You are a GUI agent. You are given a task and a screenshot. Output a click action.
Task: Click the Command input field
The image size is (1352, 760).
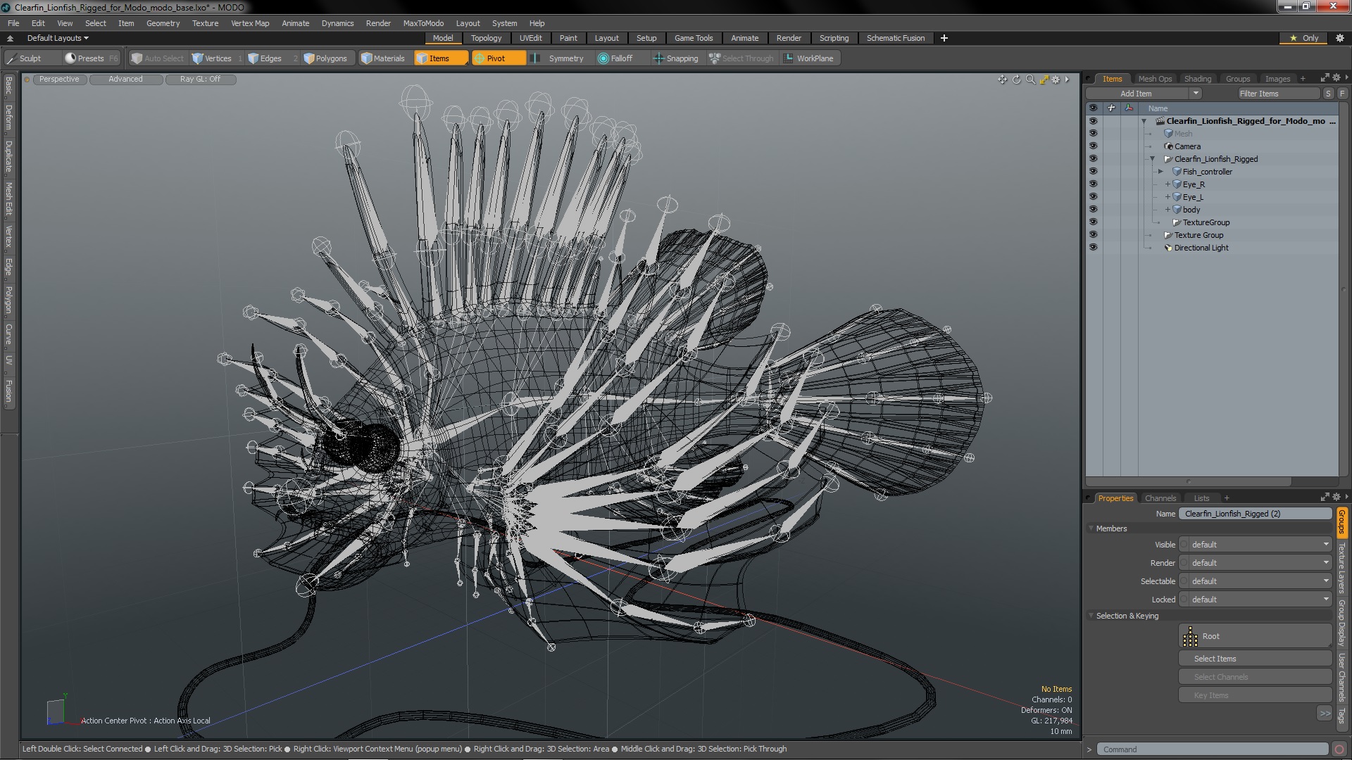tap(1213, 749)
